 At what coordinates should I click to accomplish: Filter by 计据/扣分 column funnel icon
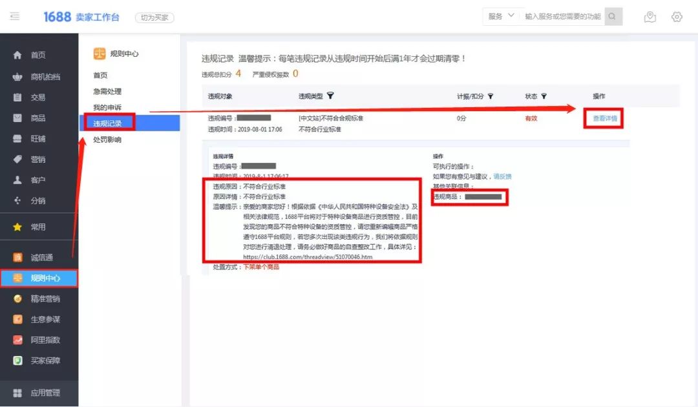[x=491, y=96]
